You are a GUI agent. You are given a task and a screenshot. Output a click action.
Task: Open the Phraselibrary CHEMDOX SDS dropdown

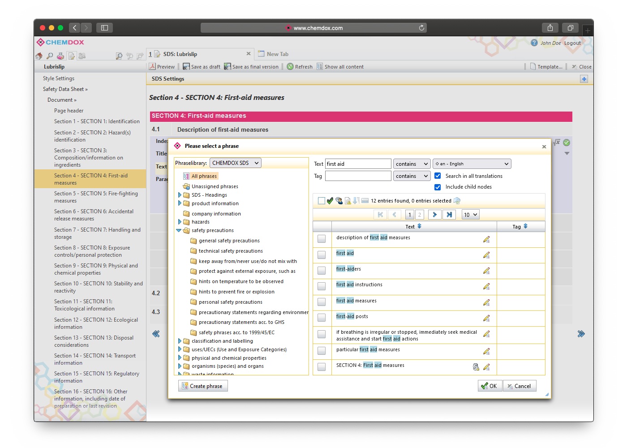[x=236, y=163]
